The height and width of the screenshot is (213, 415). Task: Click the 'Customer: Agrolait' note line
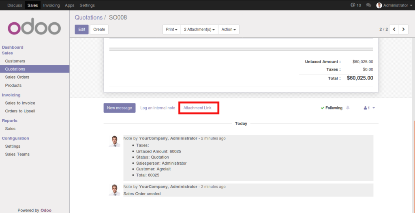click(153, 169)
